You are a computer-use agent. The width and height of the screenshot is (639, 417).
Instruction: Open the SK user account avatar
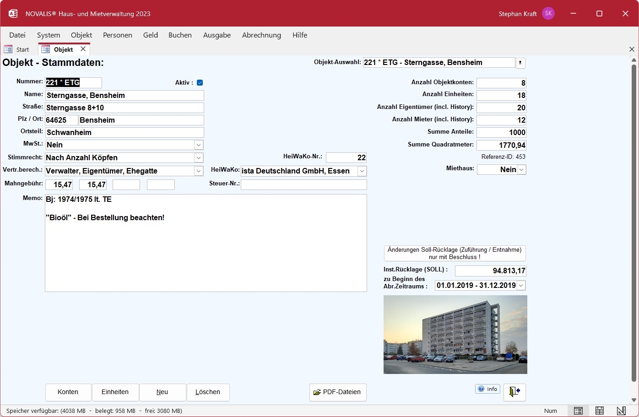pyautogui.click(x=548, y=13)
